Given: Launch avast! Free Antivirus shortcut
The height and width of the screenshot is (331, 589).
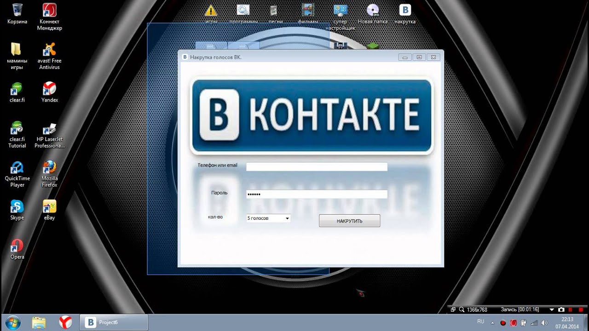Looking at the screenshot, I should tap(50, 56).
